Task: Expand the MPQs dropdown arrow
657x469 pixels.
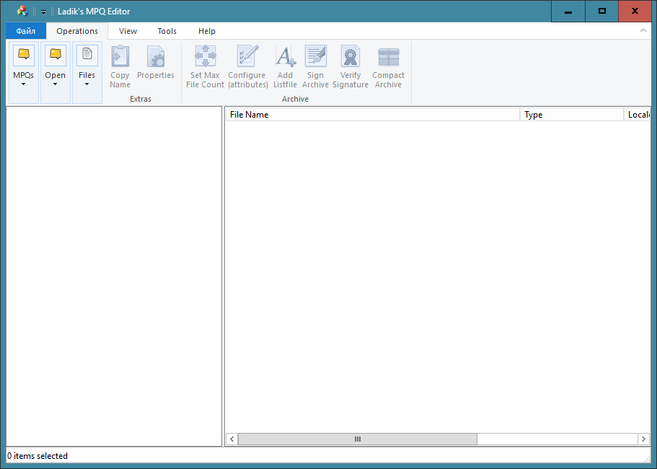Action: 23,84
